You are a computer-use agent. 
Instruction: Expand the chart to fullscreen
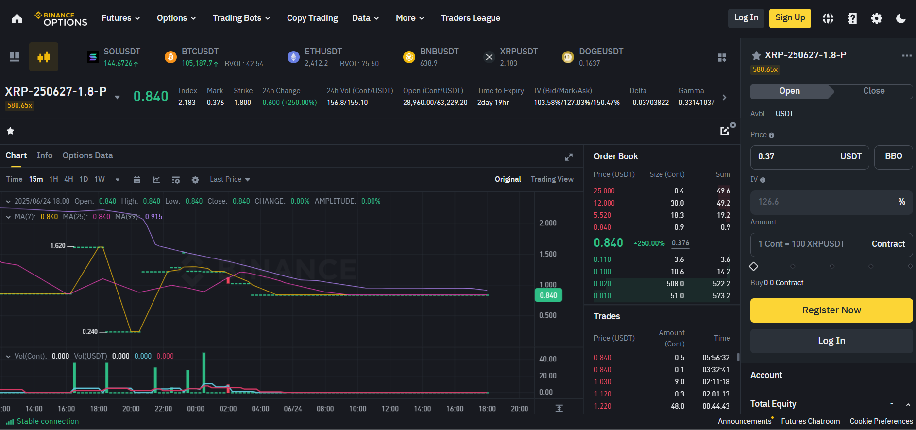[569, 157]
